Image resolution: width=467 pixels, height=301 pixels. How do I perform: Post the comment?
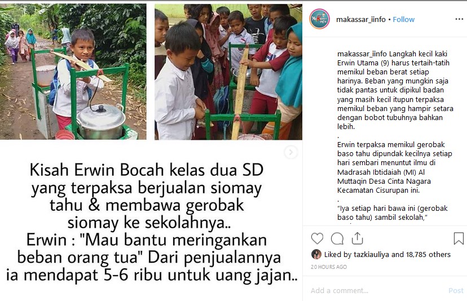tap(456, 291)
